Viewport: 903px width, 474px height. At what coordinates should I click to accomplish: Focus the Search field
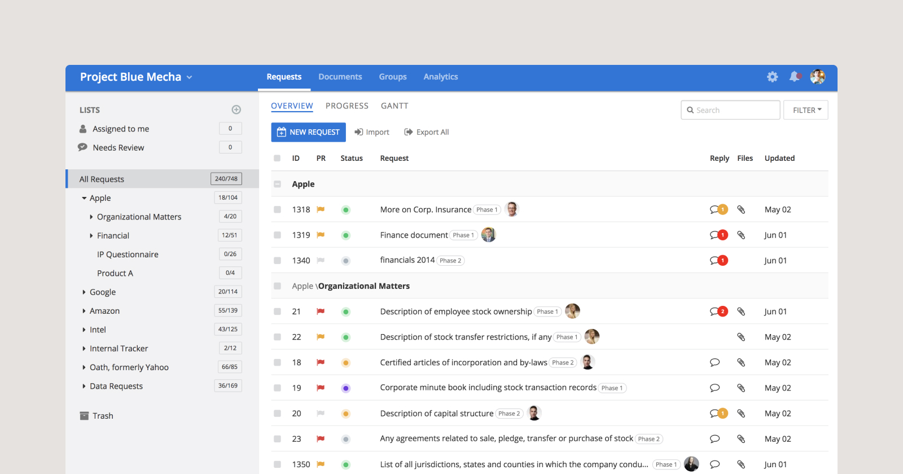tap(730, 110)
